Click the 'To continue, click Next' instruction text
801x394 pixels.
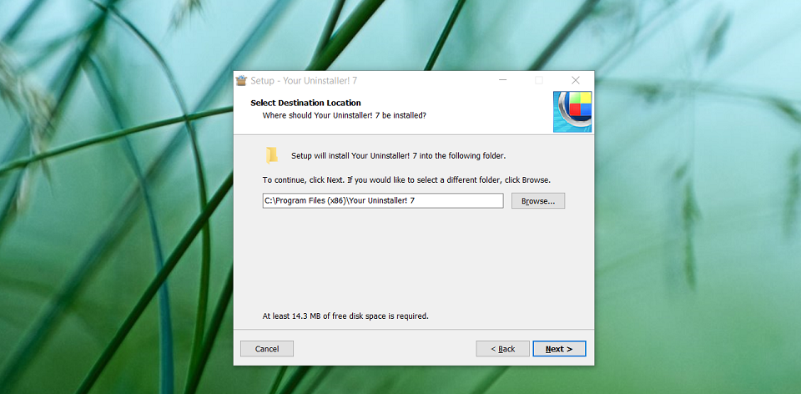point(406,180)
